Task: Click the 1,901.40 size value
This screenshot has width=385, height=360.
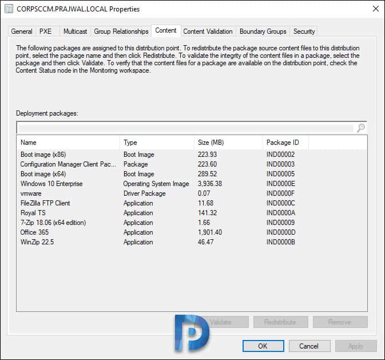Action: coord(210,232)
